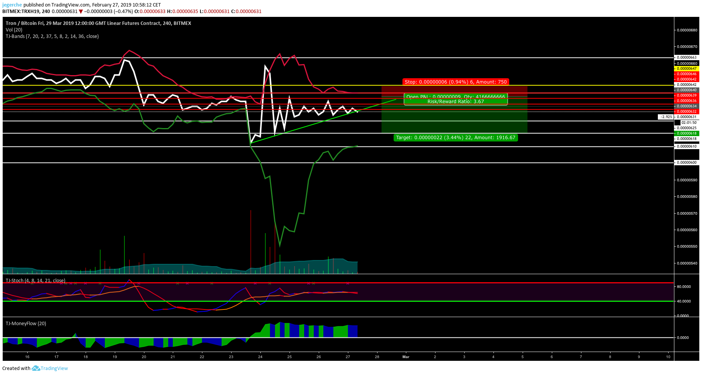The width and height of the screenshot is (702, 375).
Task: Click the Mar label on time axis
Action: [406, 357]
